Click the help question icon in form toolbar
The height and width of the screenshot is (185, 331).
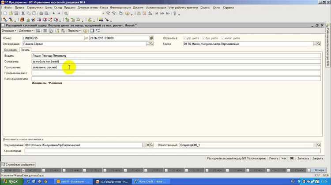(85, 31)
